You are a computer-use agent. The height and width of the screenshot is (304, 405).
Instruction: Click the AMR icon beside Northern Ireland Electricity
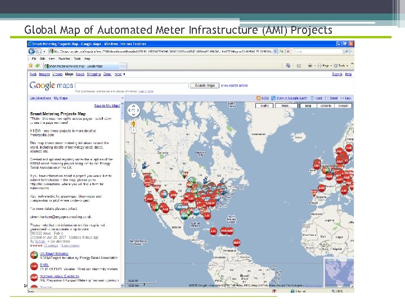(x=34, y=278)
